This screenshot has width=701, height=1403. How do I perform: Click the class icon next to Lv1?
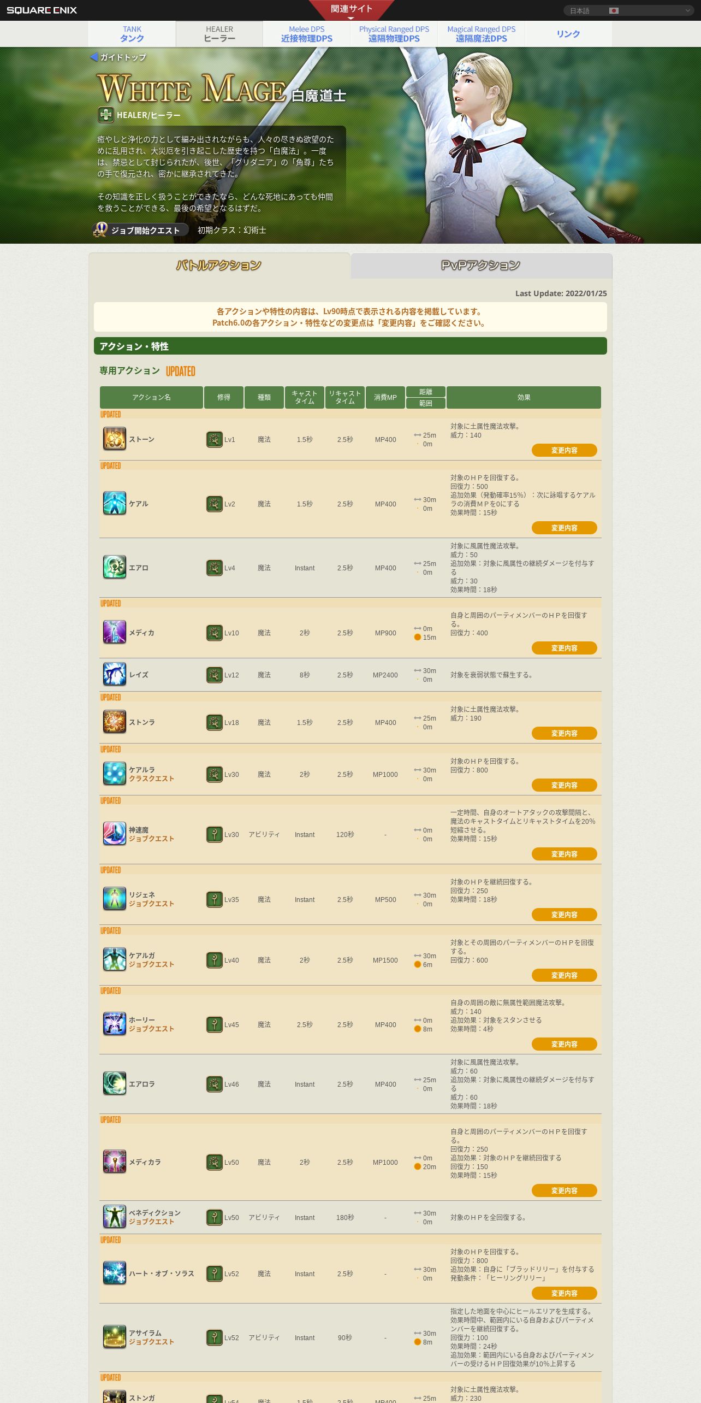coord(215,439)
